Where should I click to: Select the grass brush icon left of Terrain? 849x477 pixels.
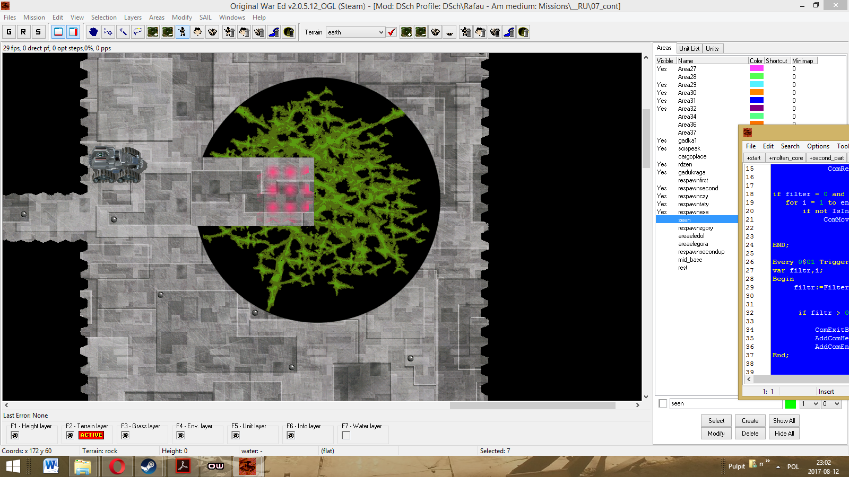pyautogui.click(x=212, y=32)
